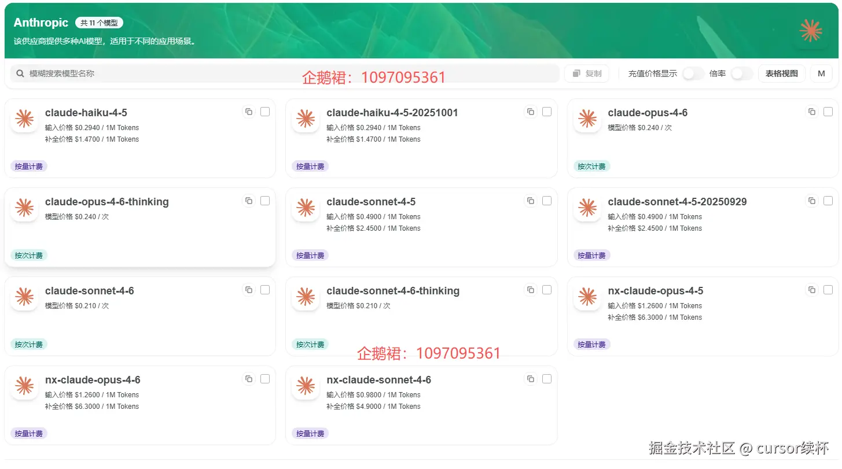Check the claude-sonnet-4-5 checkbox
The height and width of the screenshot is (469, 842).
point(547,201)
